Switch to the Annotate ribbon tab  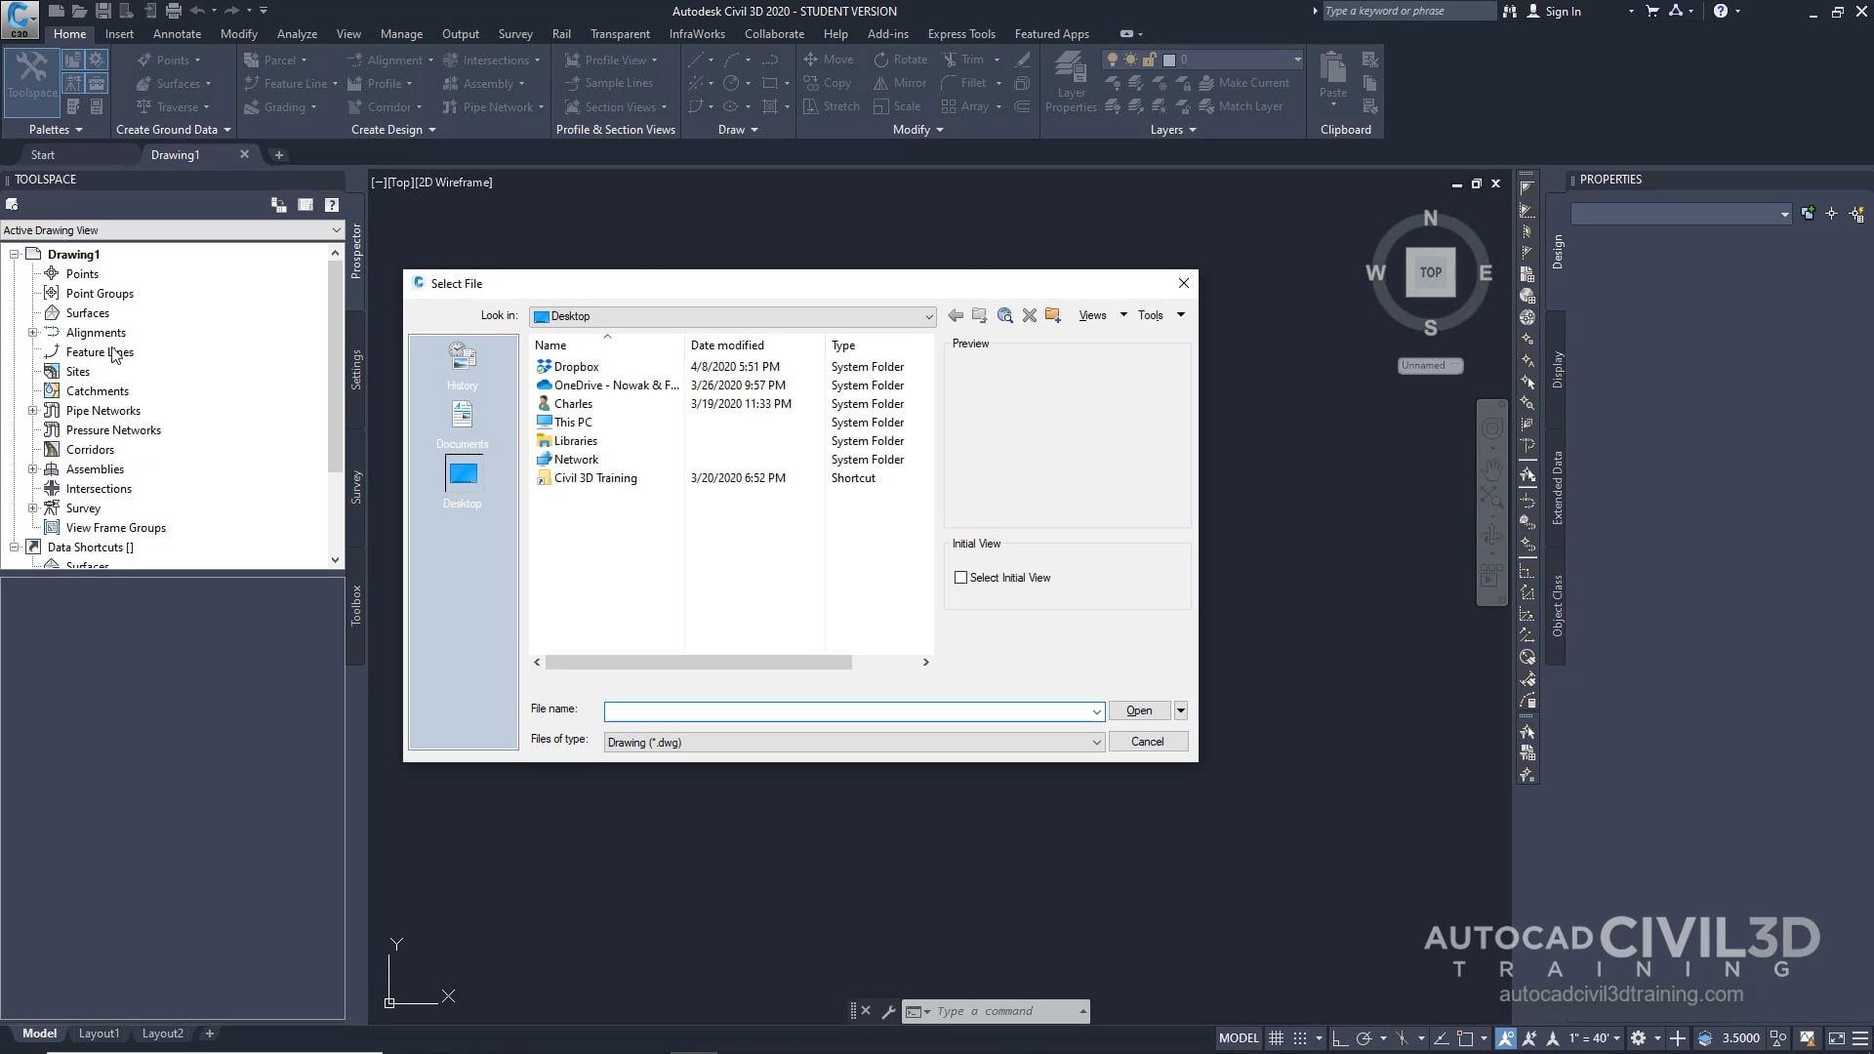point(177,33)
